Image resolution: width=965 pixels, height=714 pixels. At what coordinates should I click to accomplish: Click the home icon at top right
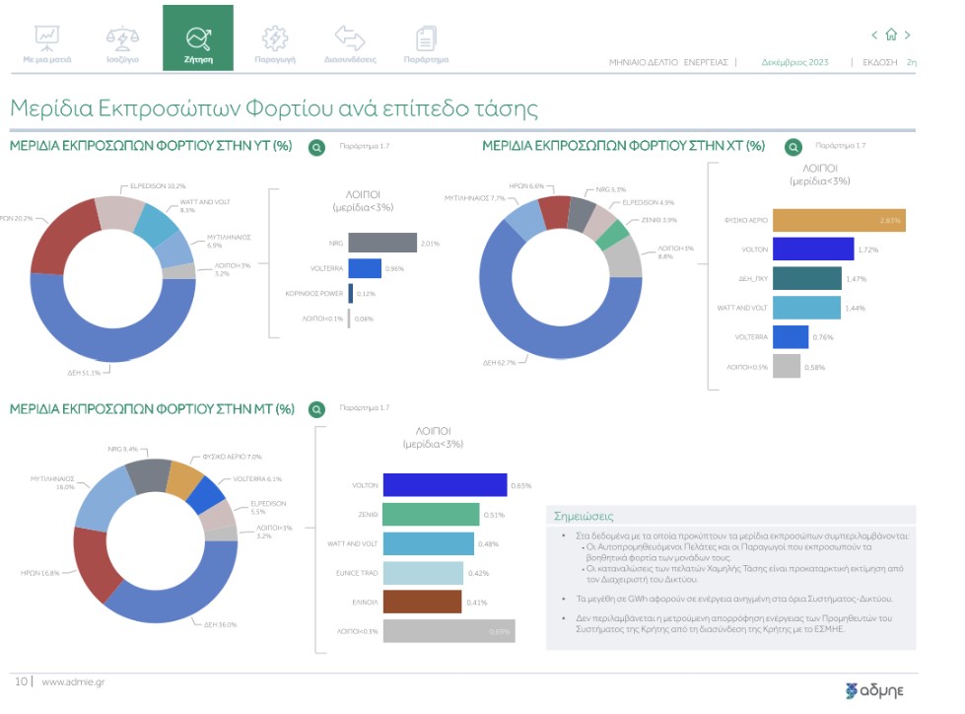892,36
